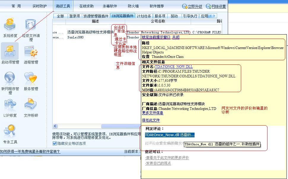Sort by the 描述 column header

(95, 21)
